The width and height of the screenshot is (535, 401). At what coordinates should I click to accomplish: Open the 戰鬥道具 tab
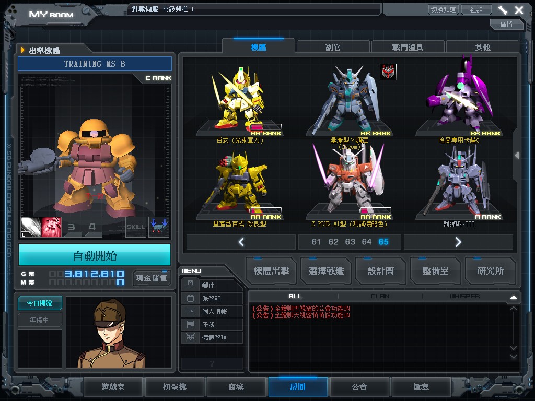408,47
